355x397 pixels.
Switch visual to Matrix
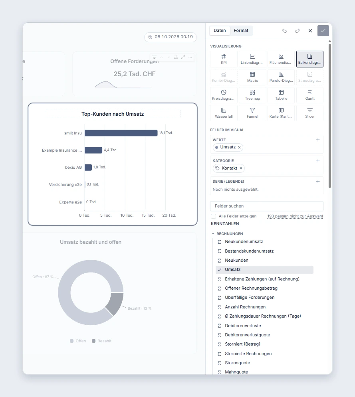252,77
